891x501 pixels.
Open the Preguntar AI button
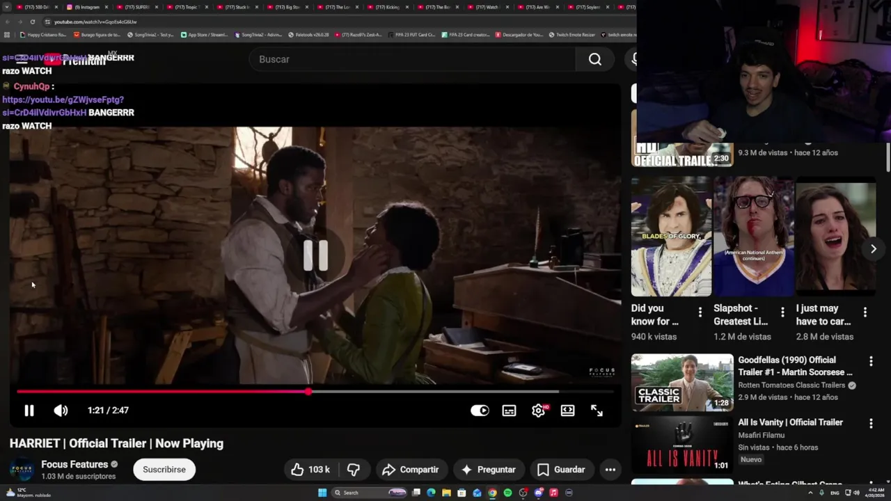pyautogui.click(x=488, y=470)
